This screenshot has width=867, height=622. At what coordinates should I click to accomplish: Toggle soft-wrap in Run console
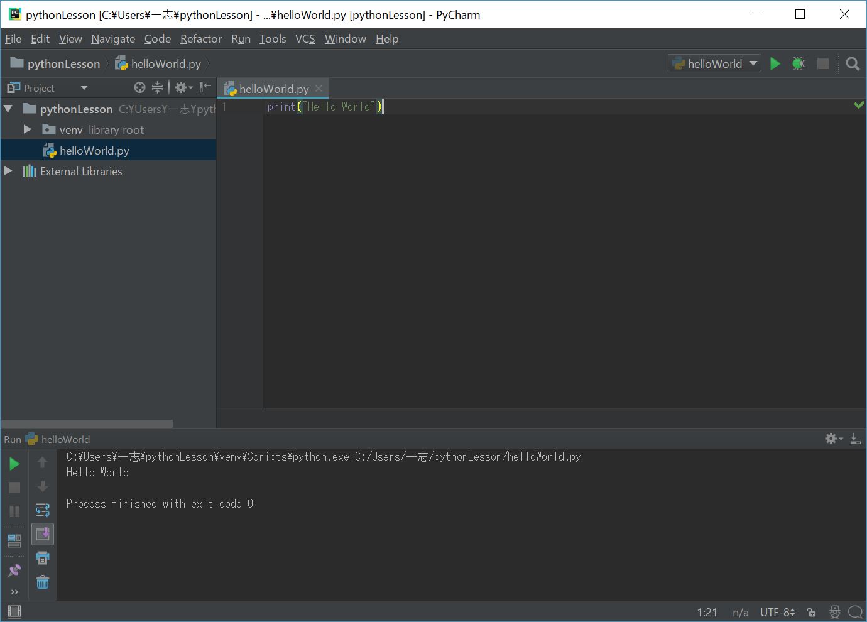tap(43, 510)
